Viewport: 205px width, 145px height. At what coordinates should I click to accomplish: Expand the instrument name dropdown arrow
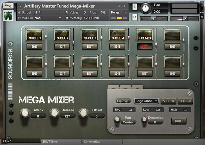click(x=20, y=6)
